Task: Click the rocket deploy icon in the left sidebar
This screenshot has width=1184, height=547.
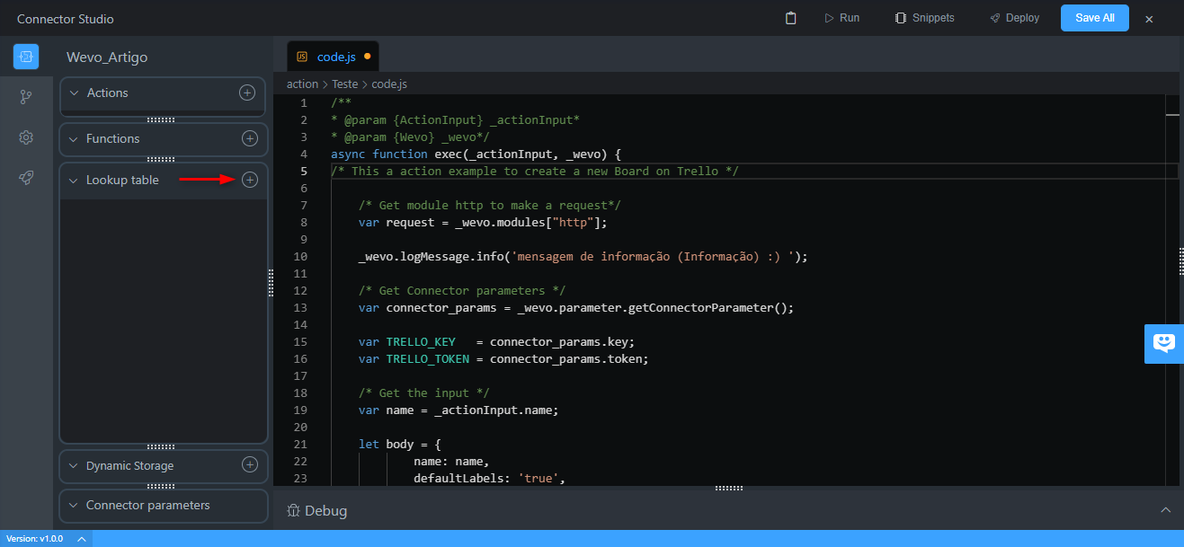Action: pyautogui.click(x=26, y=178)
